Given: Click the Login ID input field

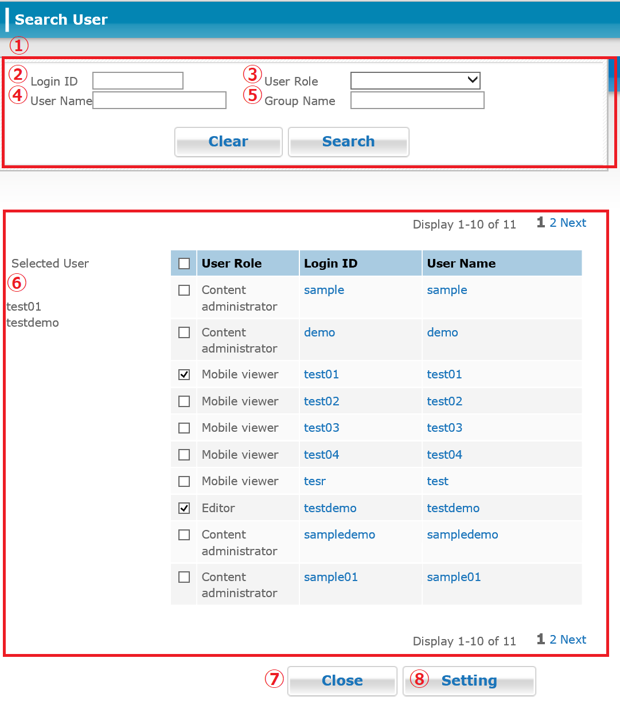Looking at the screenshot, I should 138,81.
